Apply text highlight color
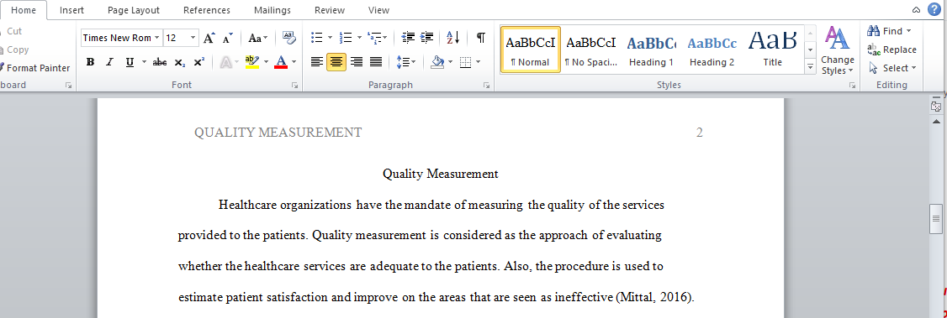 pos(252,62)
